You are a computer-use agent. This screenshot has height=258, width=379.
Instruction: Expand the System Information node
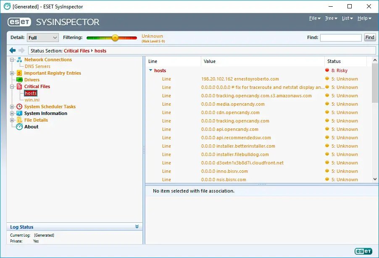coord(12,113)
